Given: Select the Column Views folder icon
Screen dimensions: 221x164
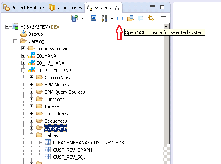Looking at the screenshot, I should (39, 77).
